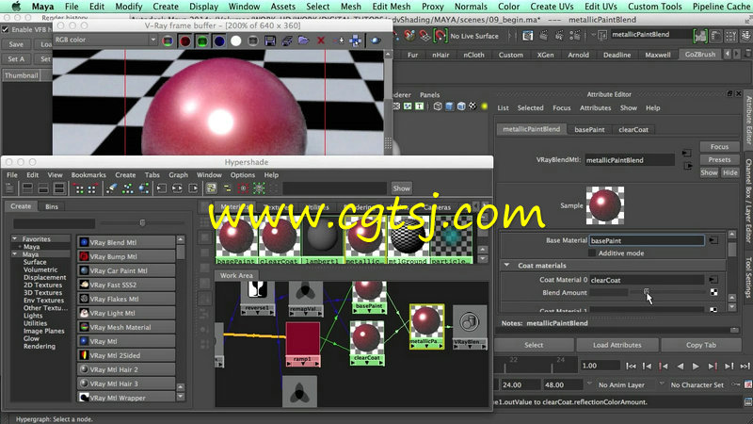Screen dimensions: 753x424
Task: Select 2D Textures category
Action: [x=42, y=285]
